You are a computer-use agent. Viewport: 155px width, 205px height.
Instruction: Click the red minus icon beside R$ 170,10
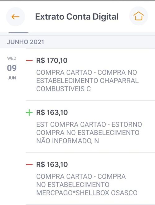coord(29,60)
